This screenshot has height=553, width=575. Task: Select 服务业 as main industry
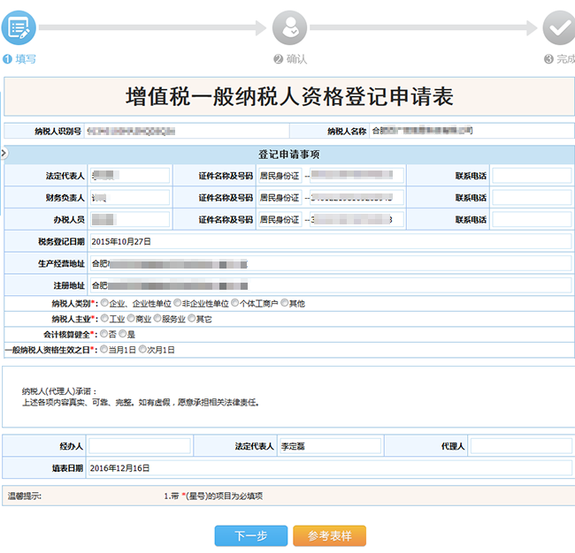[157, 319]
